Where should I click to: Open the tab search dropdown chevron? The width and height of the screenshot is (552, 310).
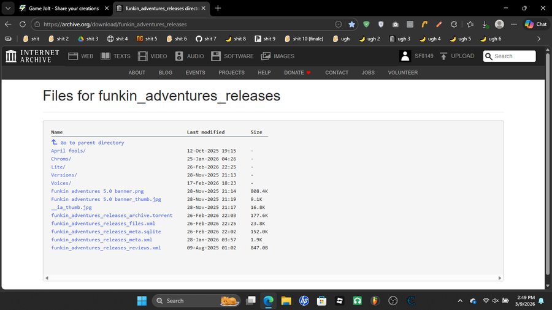tap(8, 8)
